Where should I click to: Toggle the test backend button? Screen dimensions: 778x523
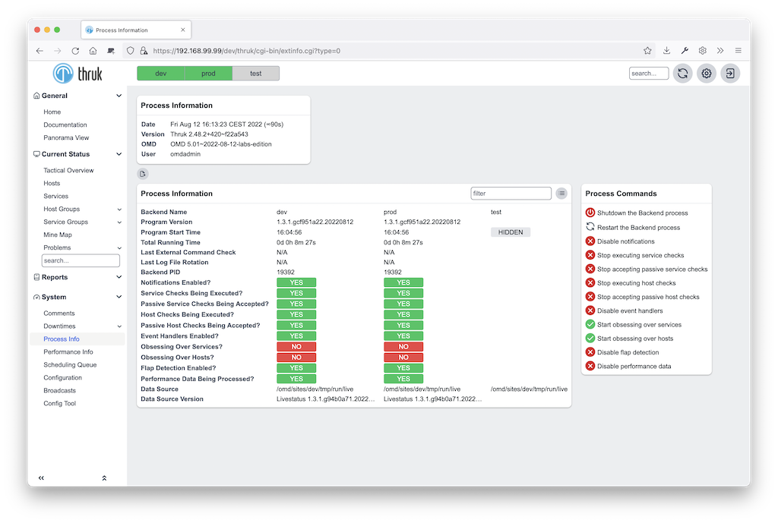coord(256,74)
